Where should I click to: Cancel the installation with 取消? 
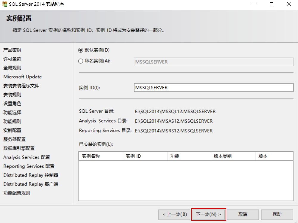click(x=243, y=214)
